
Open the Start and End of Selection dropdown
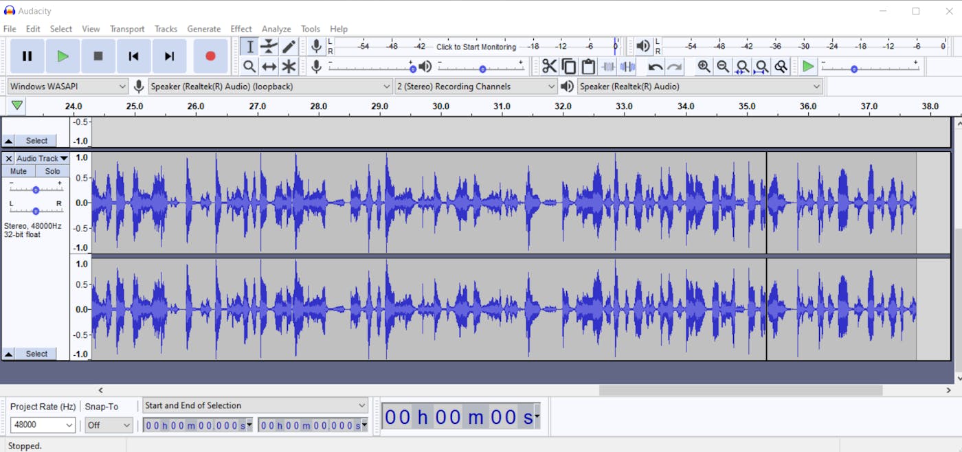[255, 405]
